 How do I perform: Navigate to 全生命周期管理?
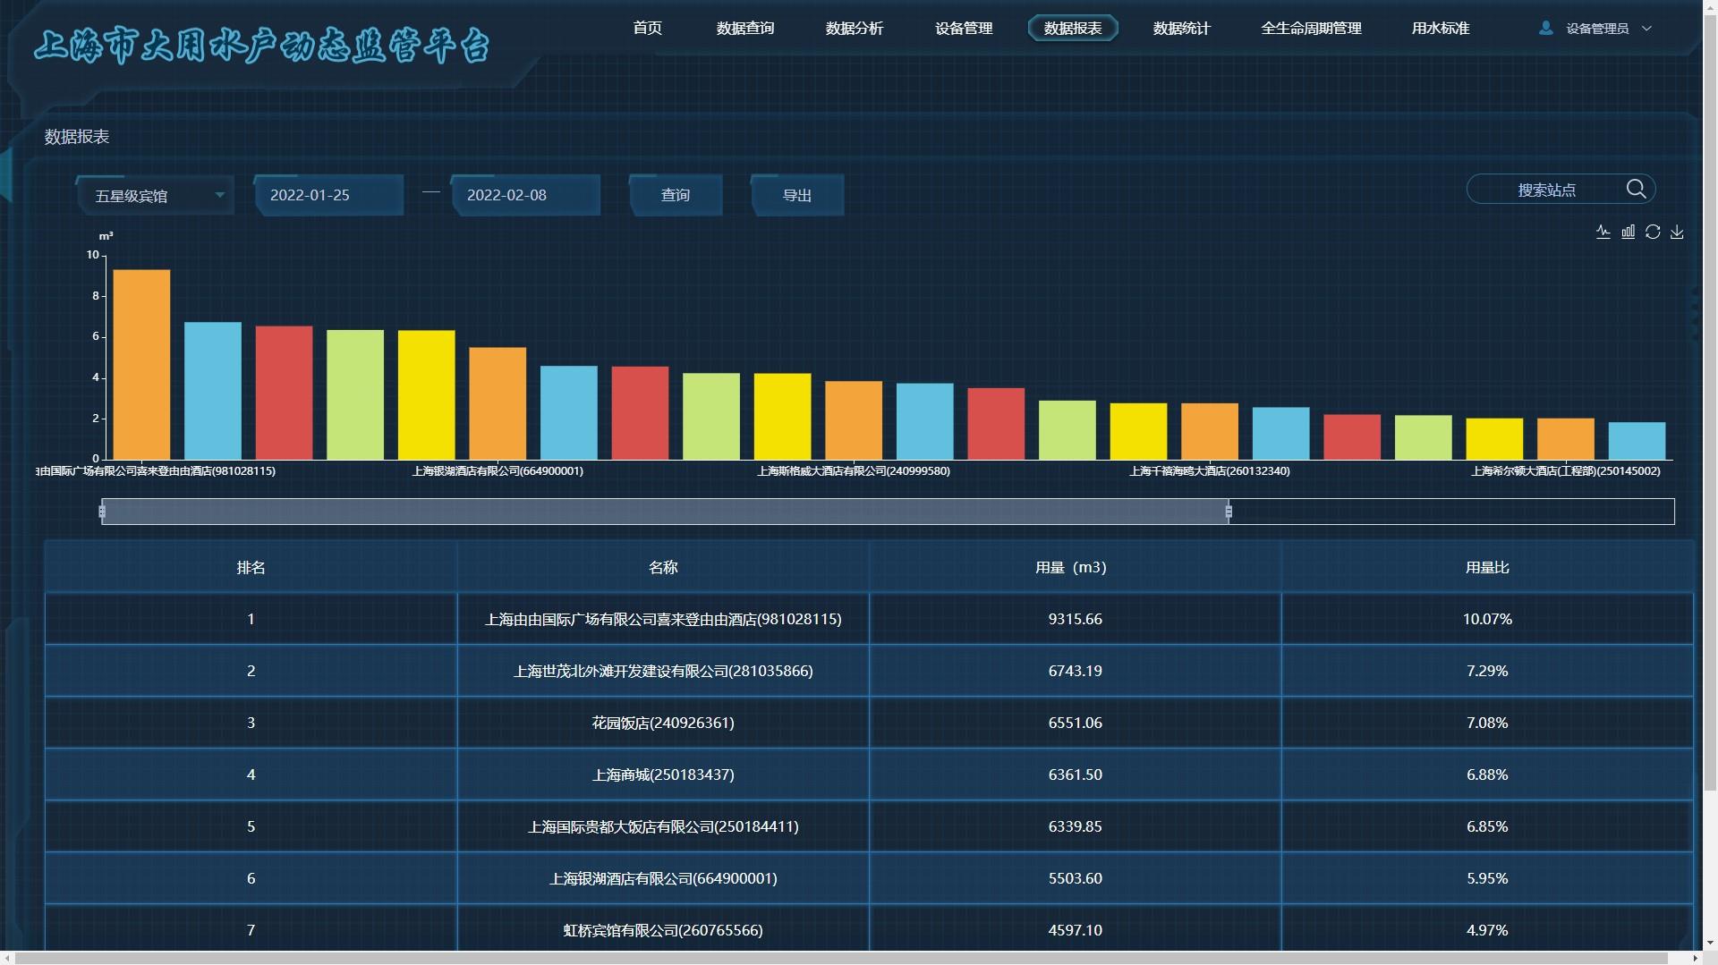[1311, 29]
